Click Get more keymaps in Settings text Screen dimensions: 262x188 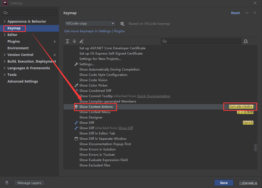click(x=87, y=31)
